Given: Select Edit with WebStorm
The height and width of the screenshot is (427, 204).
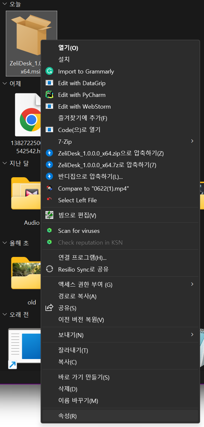Looking at the screenshot, I should tap(120, 106).
